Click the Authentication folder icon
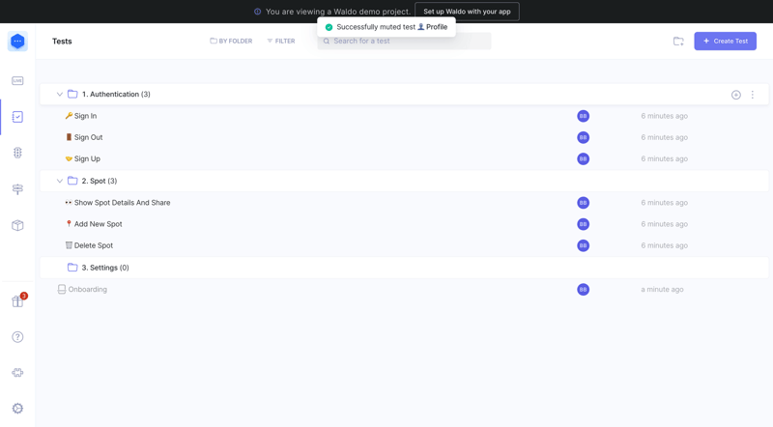773x427 pixels. pos(72,94)
